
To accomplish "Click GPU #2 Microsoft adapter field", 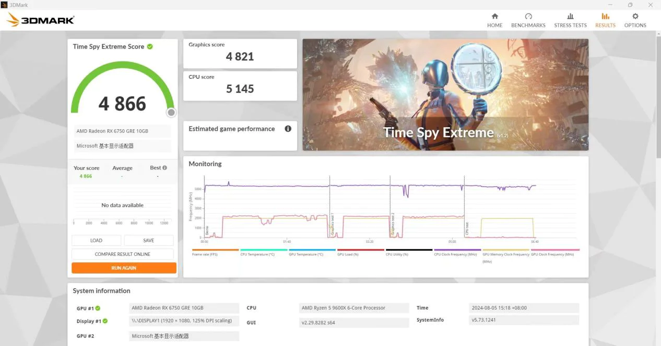I will 184,336.
